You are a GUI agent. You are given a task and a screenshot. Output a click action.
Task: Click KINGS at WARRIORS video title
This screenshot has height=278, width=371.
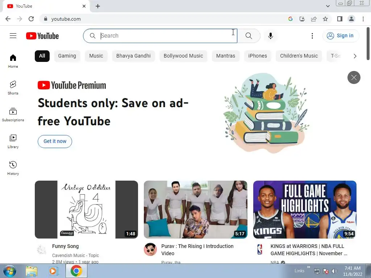(x=309, y=250)
